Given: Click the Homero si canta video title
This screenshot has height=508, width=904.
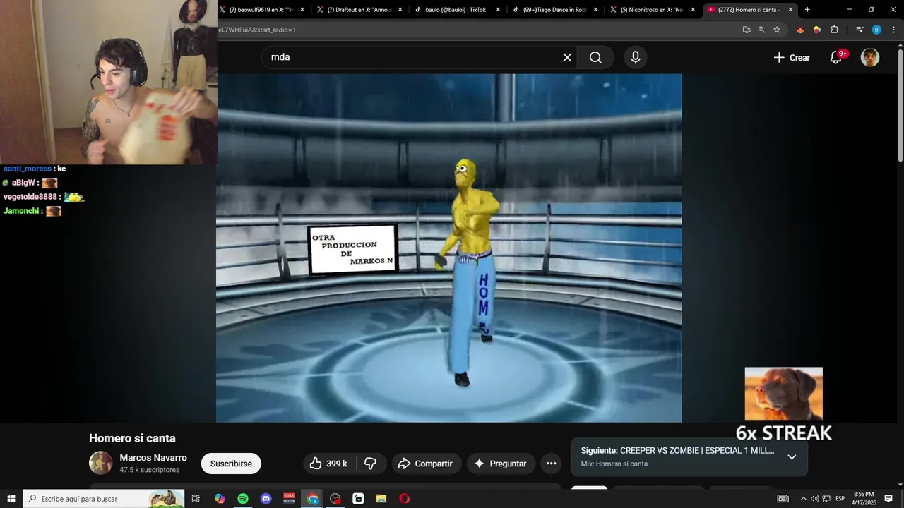Looking at the screenshot, I should point(132,438).
